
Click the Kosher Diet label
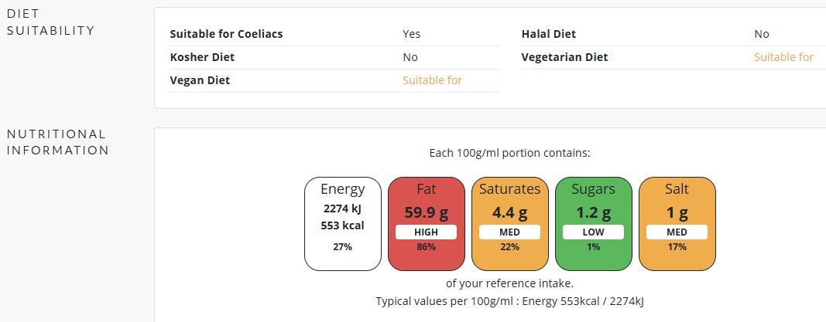(202, 57)
